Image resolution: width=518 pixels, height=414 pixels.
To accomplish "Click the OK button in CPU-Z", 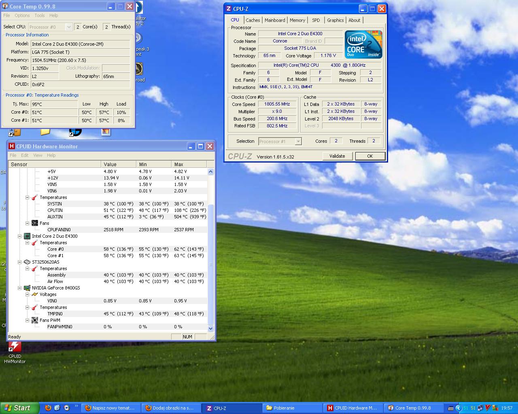I will [x=370, y=156].
